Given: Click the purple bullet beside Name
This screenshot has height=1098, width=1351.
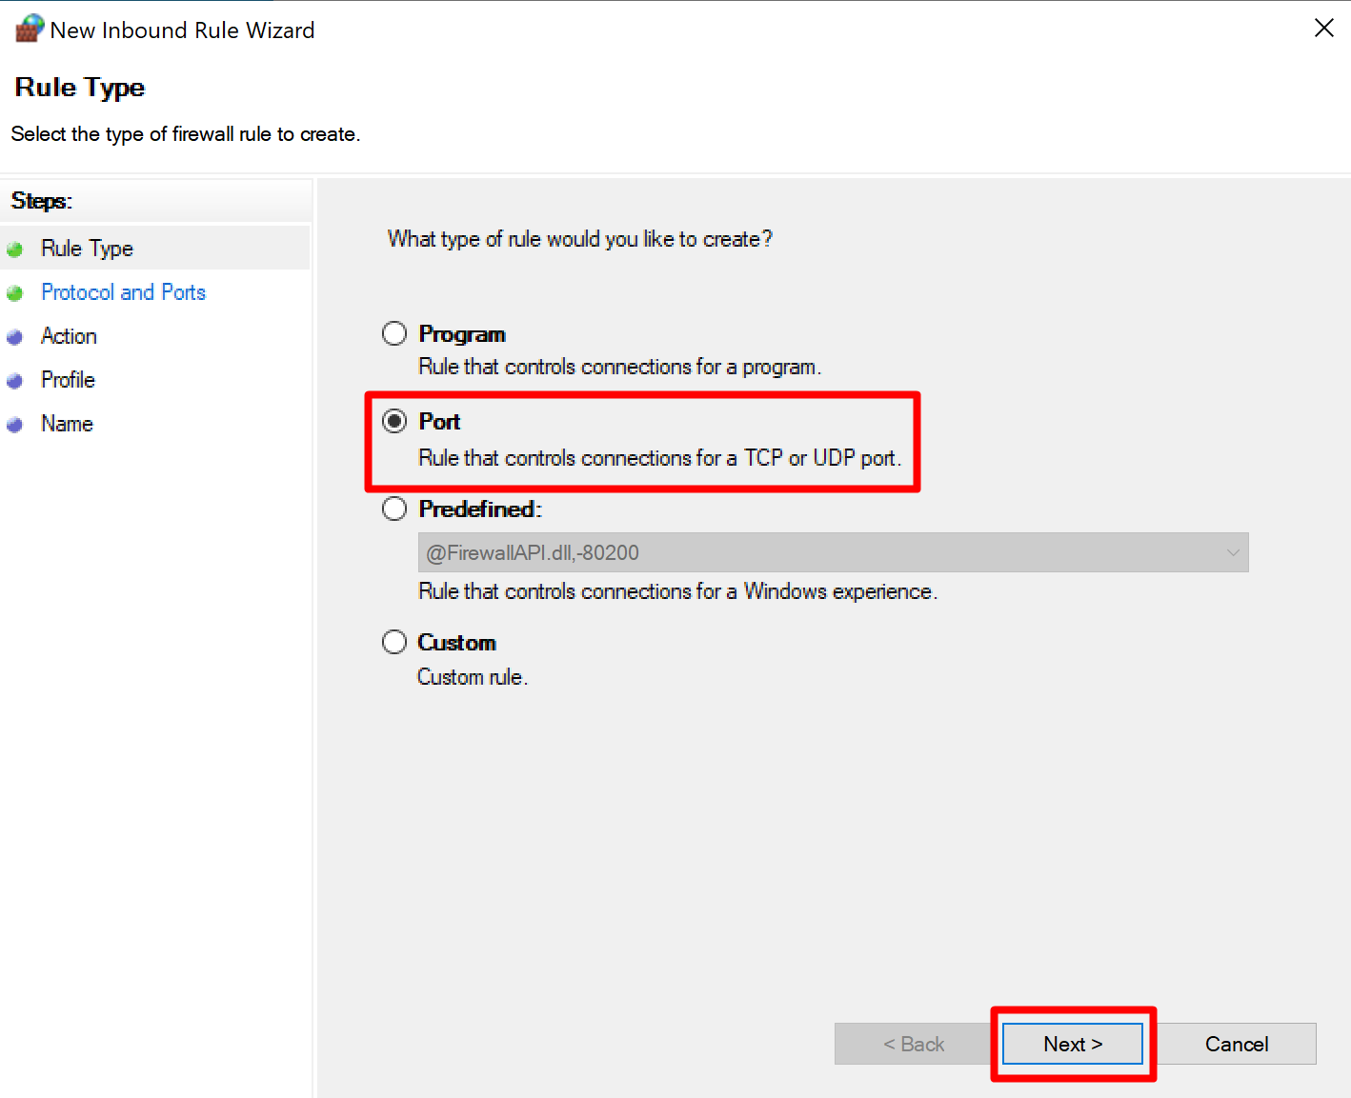Looking at the screenshot, I should [x=15, y=425].
